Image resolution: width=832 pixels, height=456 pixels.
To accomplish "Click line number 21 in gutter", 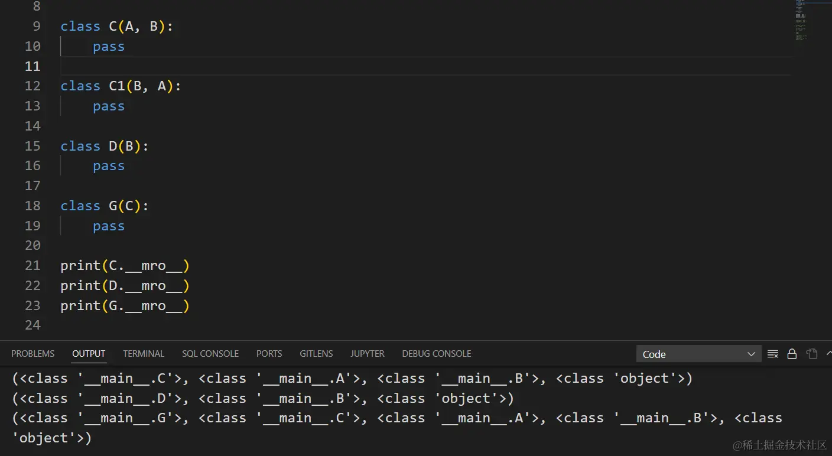I will pyautogui.click(x=32, y=266).
